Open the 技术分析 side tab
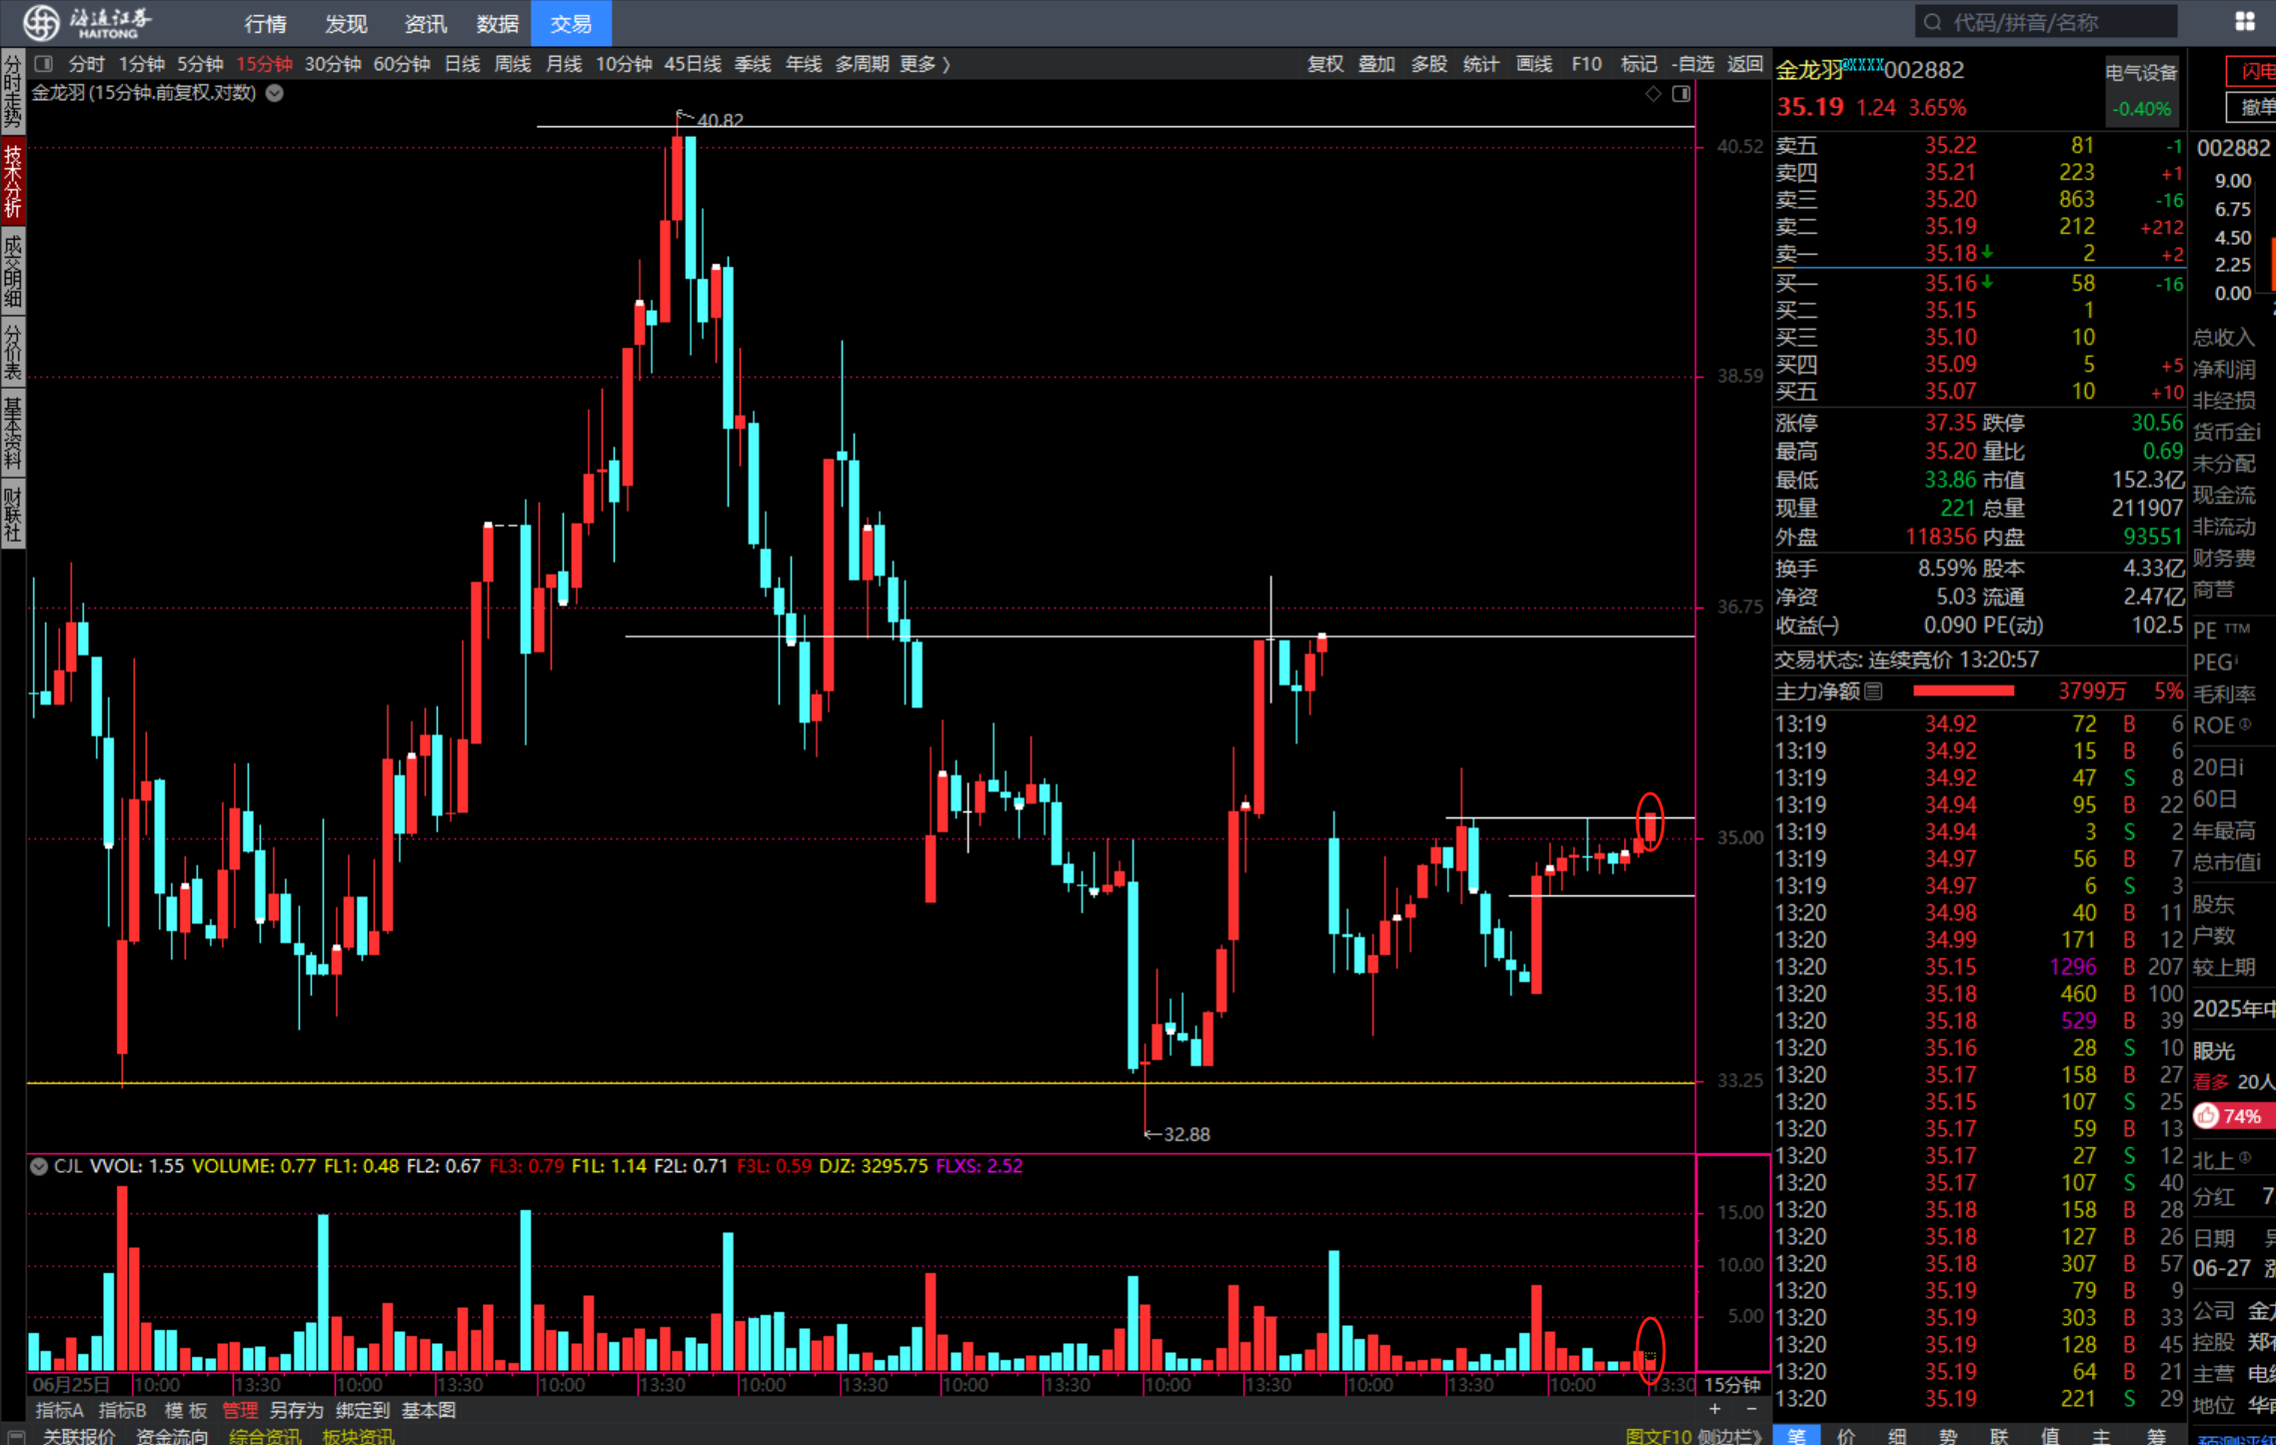2276x1445 pixels. [13, 182]
